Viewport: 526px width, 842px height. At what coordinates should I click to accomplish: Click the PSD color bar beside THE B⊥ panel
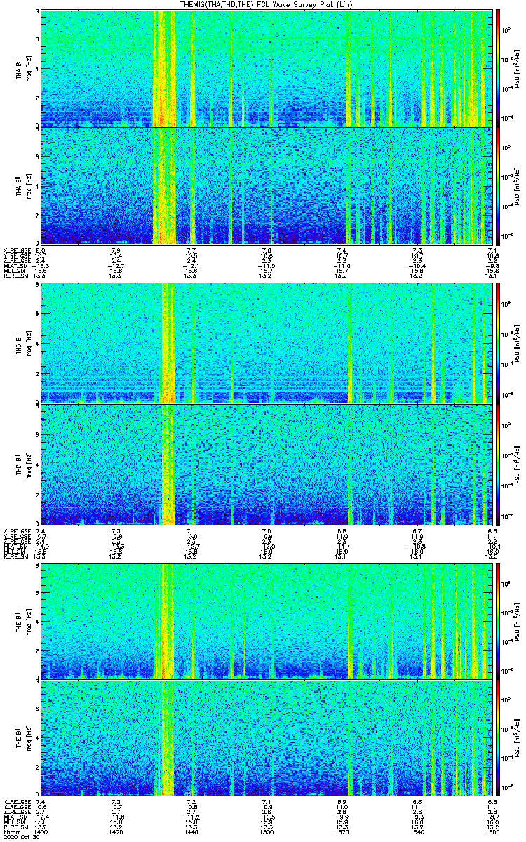tap(498, 621)
